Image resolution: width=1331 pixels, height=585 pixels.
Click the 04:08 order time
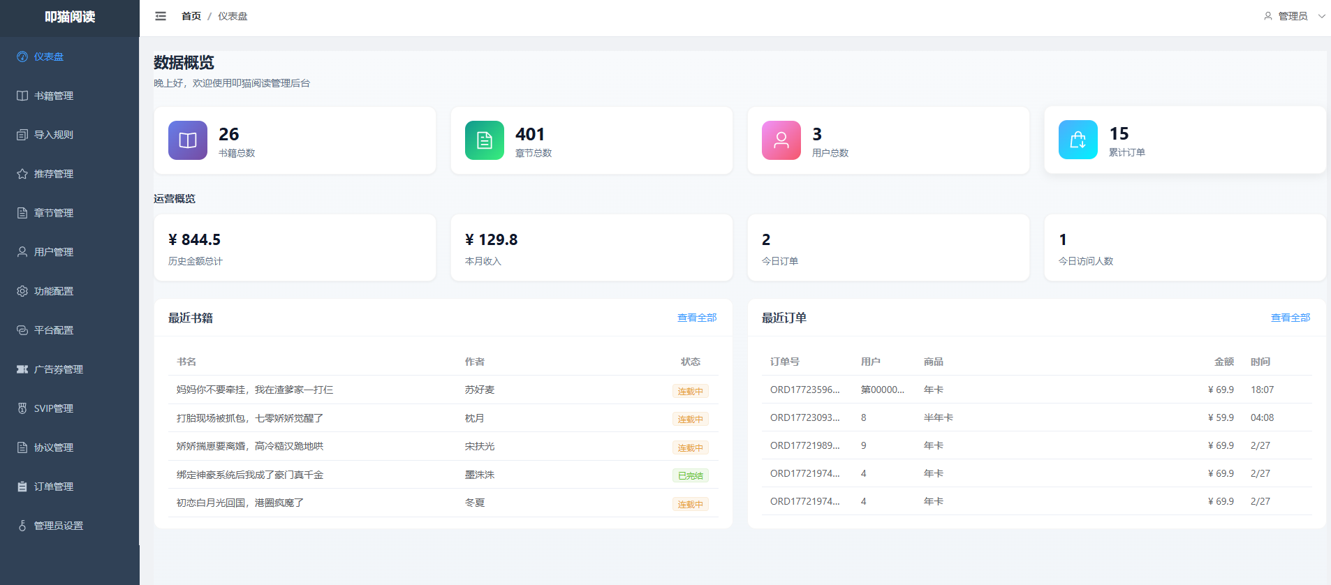[1263, 417]
